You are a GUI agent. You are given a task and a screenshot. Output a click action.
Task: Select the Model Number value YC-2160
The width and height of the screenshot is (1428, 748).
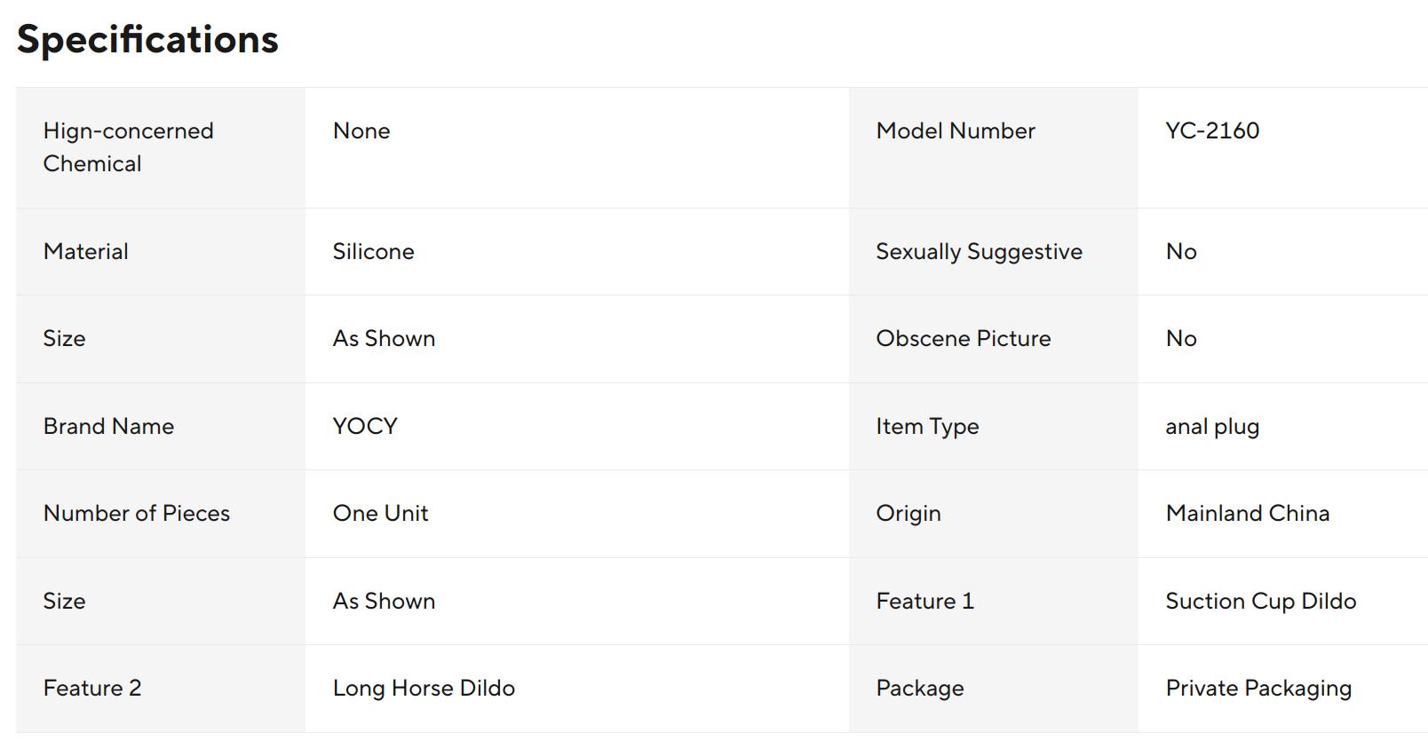[x=1212, y=130]
